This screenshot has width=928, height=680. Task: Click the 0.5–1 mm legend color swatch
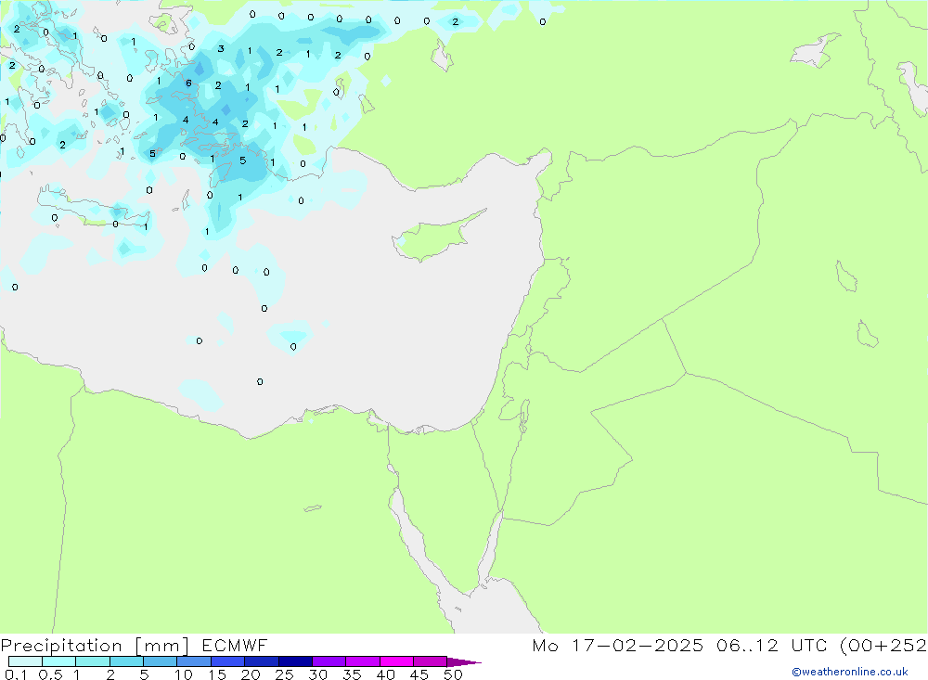[59, 661]
